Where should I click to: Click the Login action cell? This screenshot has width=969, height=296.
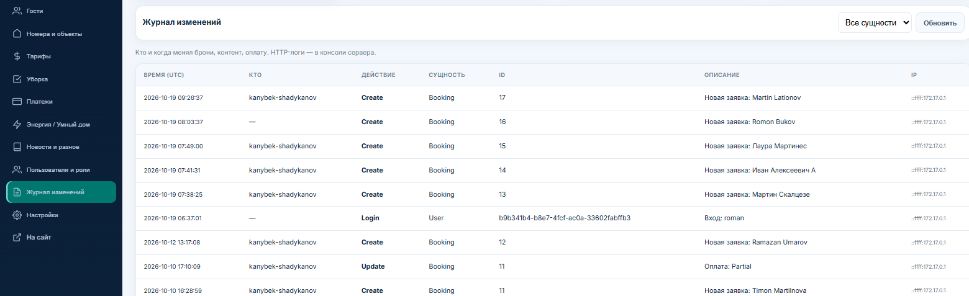[x=370, y=218]
